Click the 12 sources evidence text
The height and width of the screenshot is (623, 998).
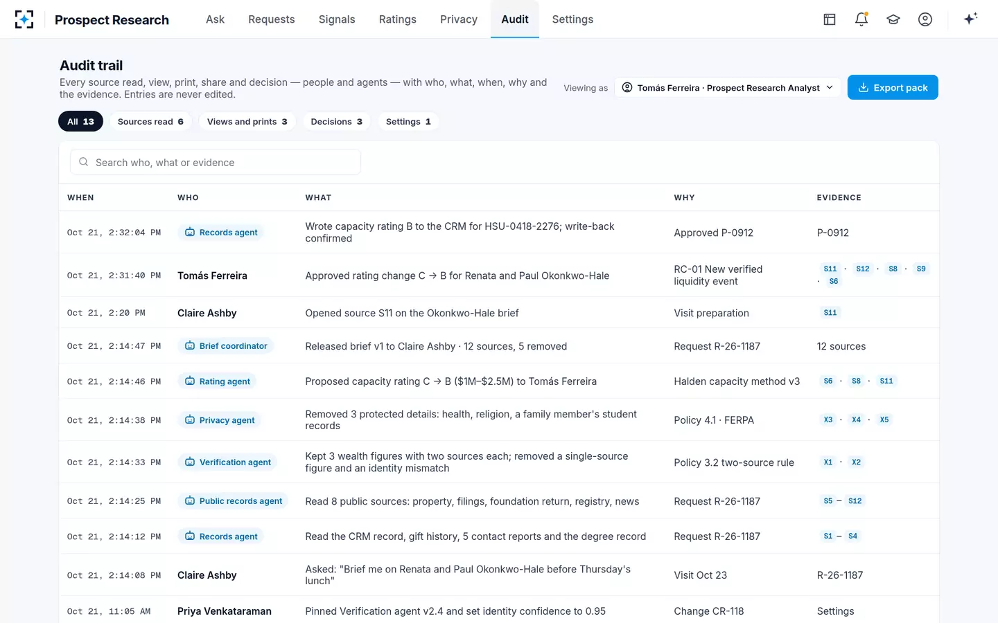pyautogui.click(x=841, y=346)
